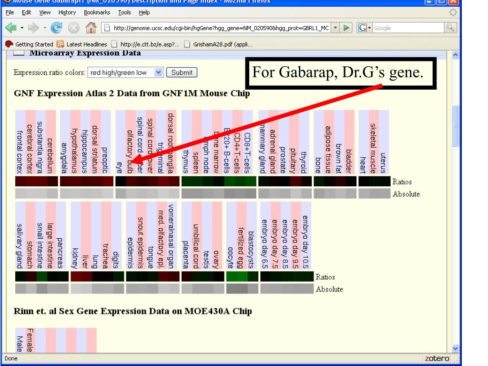This screenshot has width=488, height=366.
Task: Click inside the Google search box
Action: pyautogui.click(x=408, y=28)
